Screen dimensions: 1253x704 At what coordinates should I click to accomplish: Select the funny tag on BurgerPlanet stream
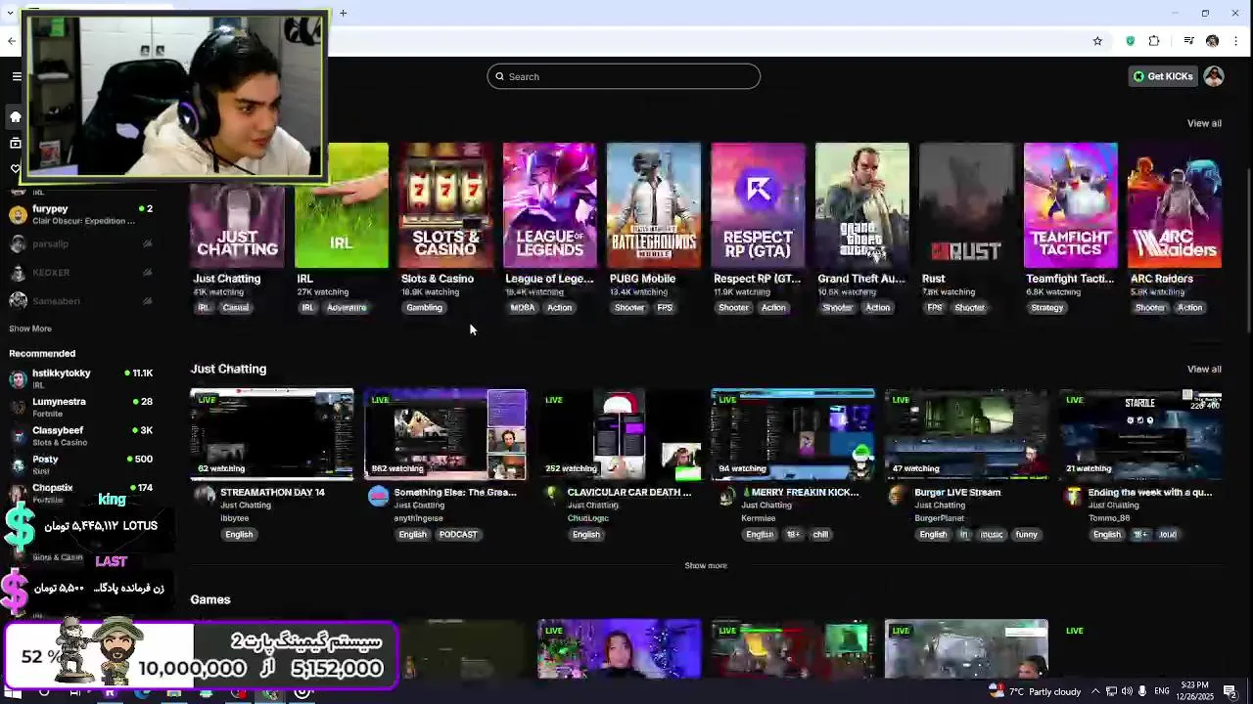tap(1026, 535)
